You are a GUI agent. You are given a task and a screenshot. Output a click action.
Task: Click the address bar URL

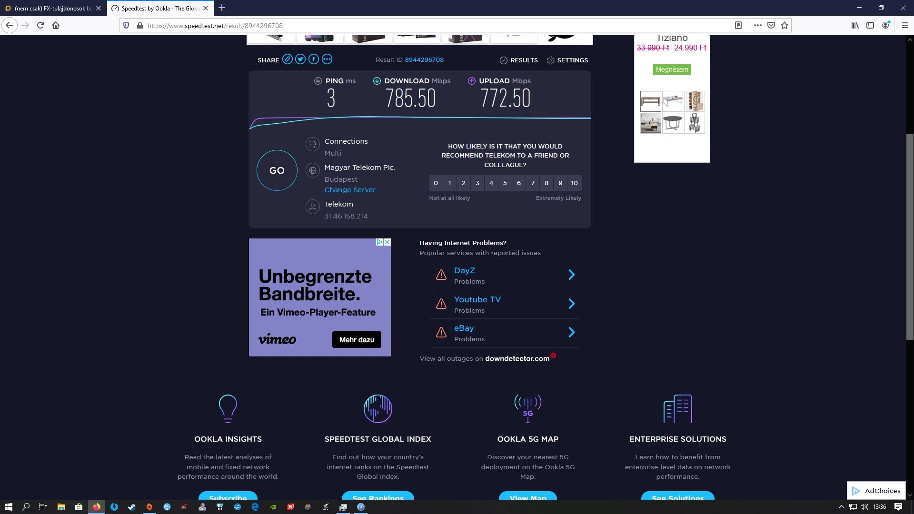point(215,26)
